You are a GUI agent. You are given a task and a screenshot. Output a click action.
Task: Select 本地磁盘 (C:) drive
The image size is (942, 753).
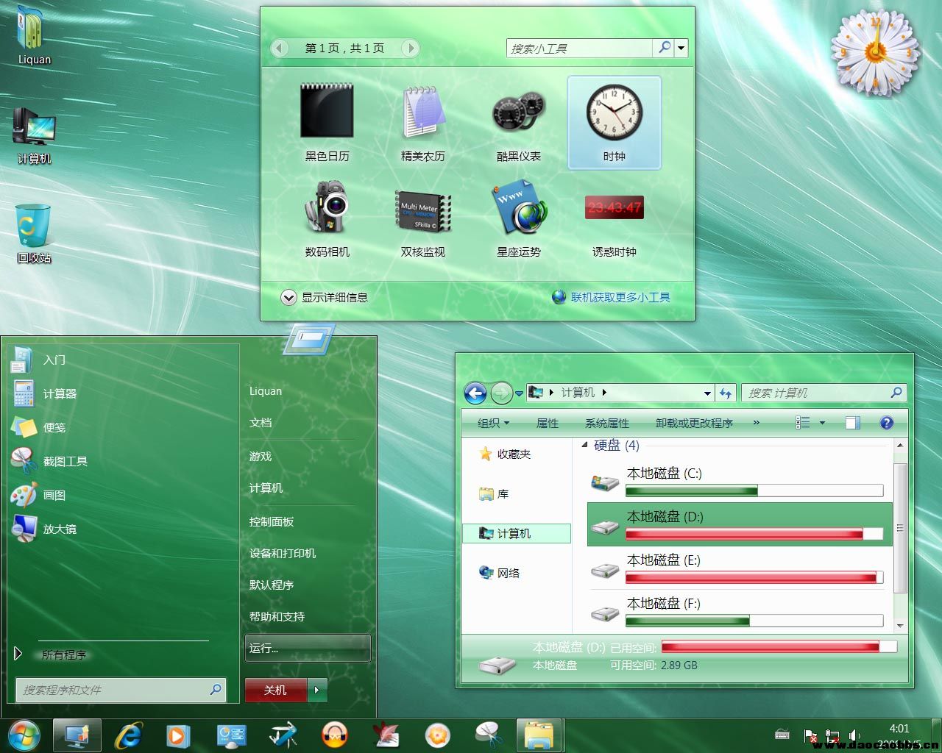point(740,482)
